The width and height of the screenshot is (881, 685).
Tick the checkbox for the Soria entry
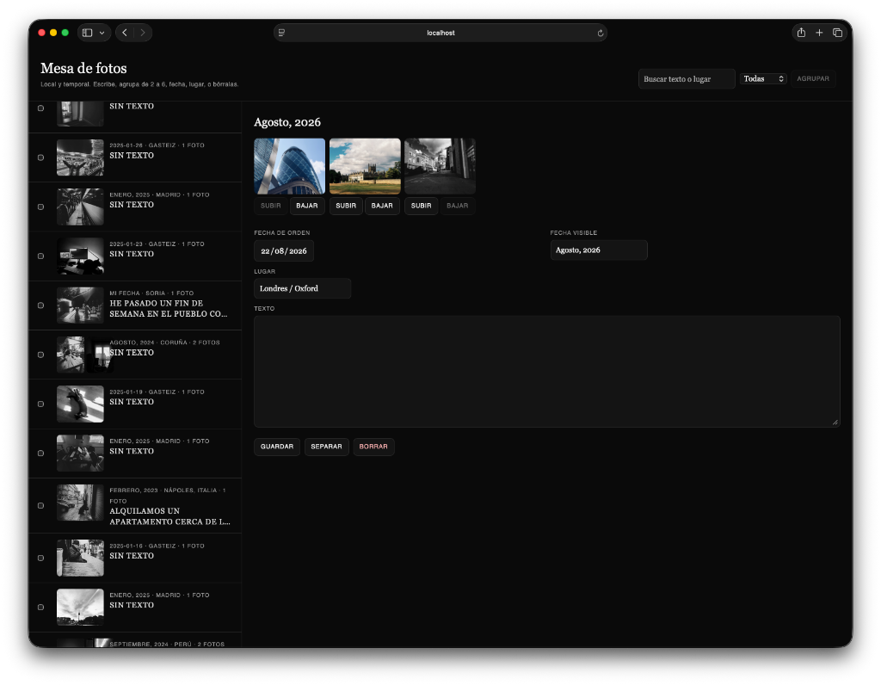pyautogui.click(x=40, y=305)
